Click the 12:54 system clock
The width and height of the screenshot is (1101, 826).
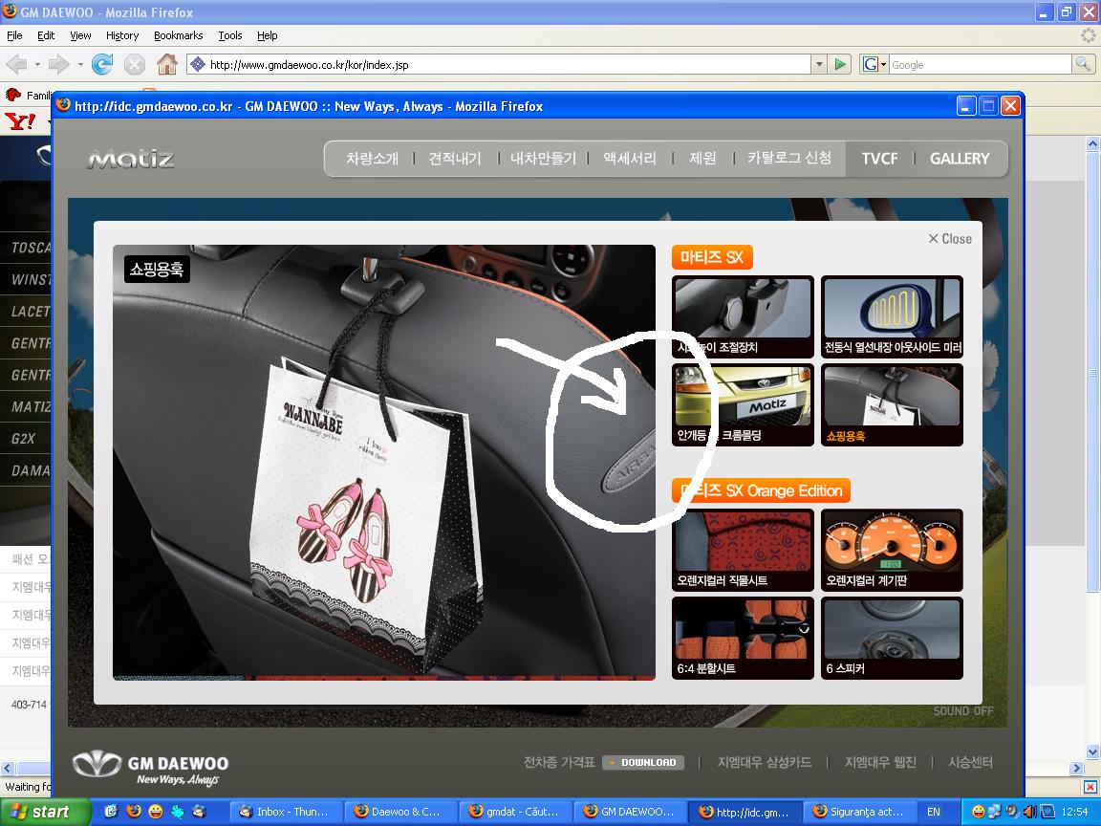point(1074,812)
